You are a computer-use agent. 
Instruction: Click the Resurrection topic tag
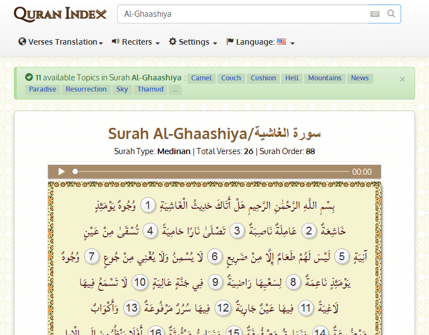[x=86, y=89]
